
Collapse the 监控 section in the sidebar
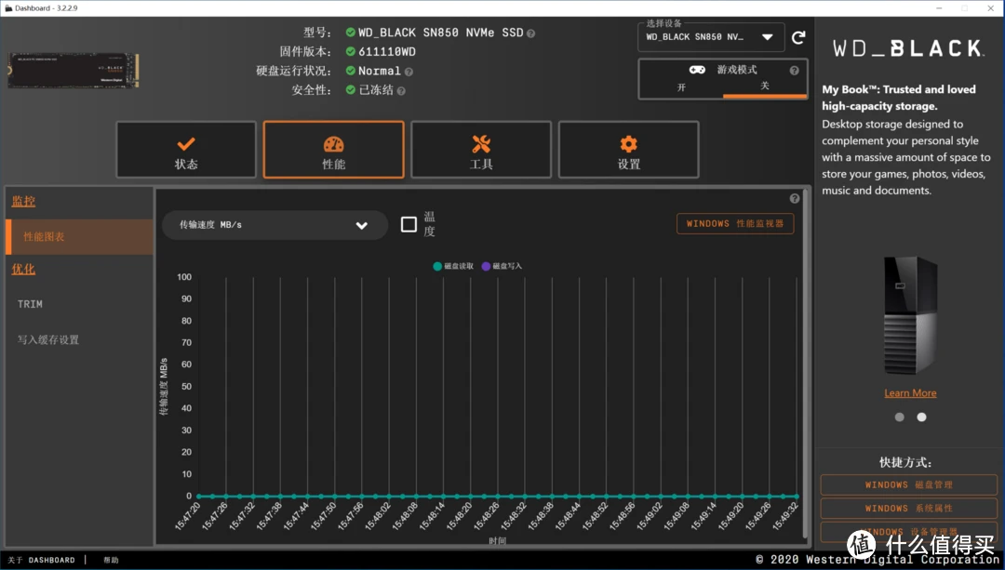(x=23, y=200)
